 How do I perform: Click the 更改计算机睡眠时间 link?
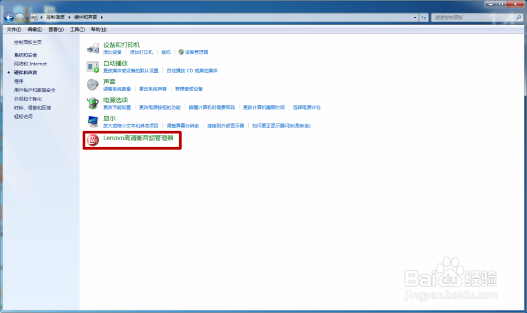(x=264, y=107)
